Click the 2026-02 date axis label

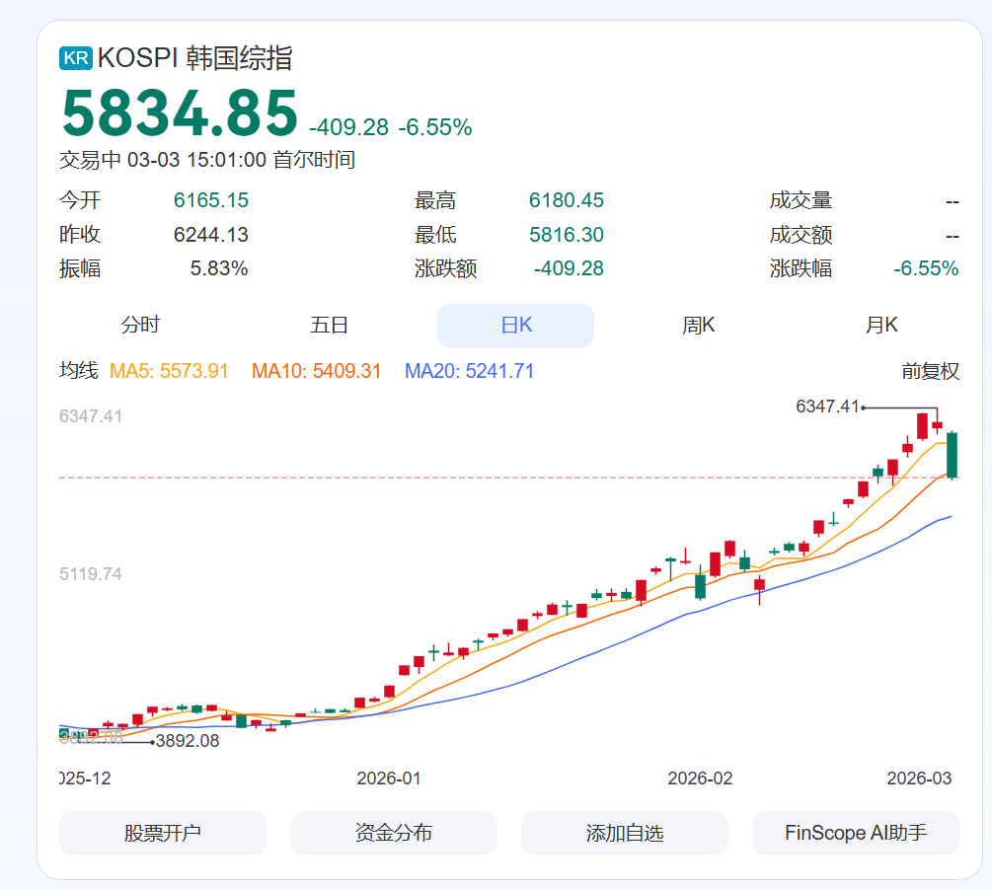pos(700,779)
